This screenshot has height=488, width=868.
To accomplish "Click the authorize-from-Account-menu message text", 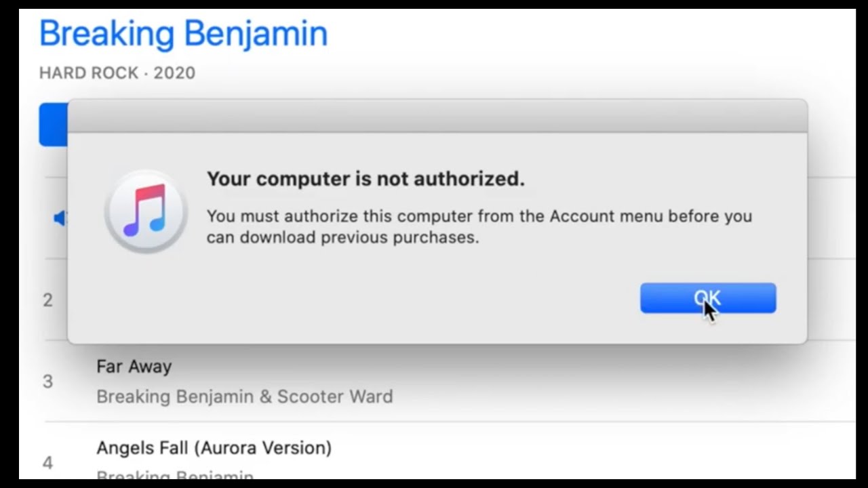I will 479,227.
